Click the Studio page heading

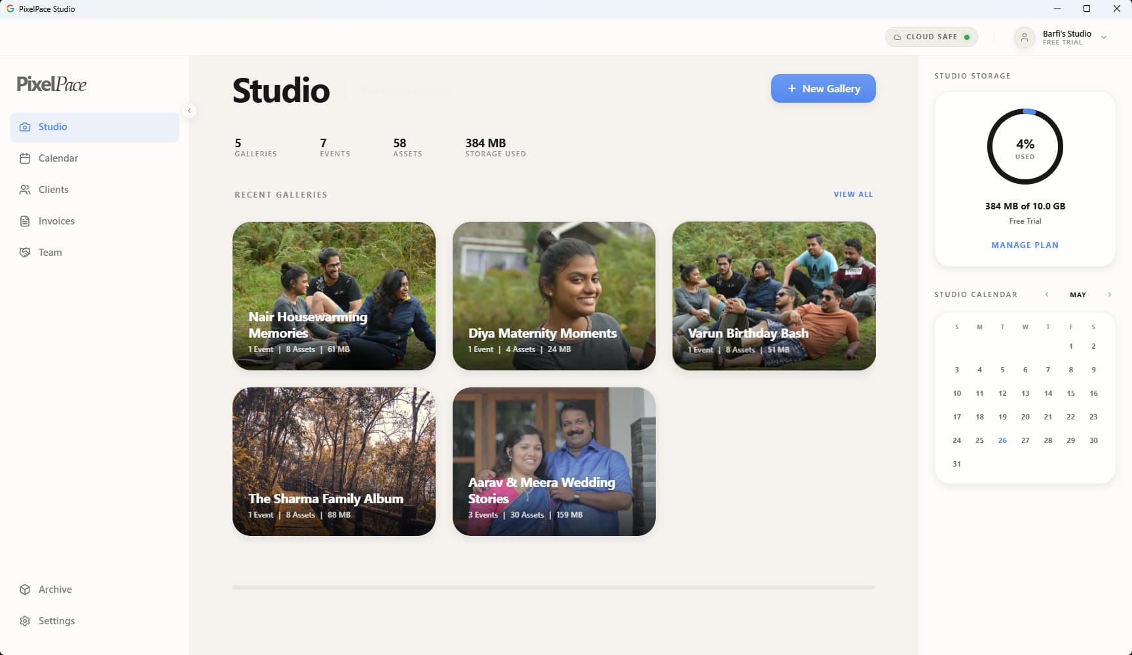(x=281, y=90)
